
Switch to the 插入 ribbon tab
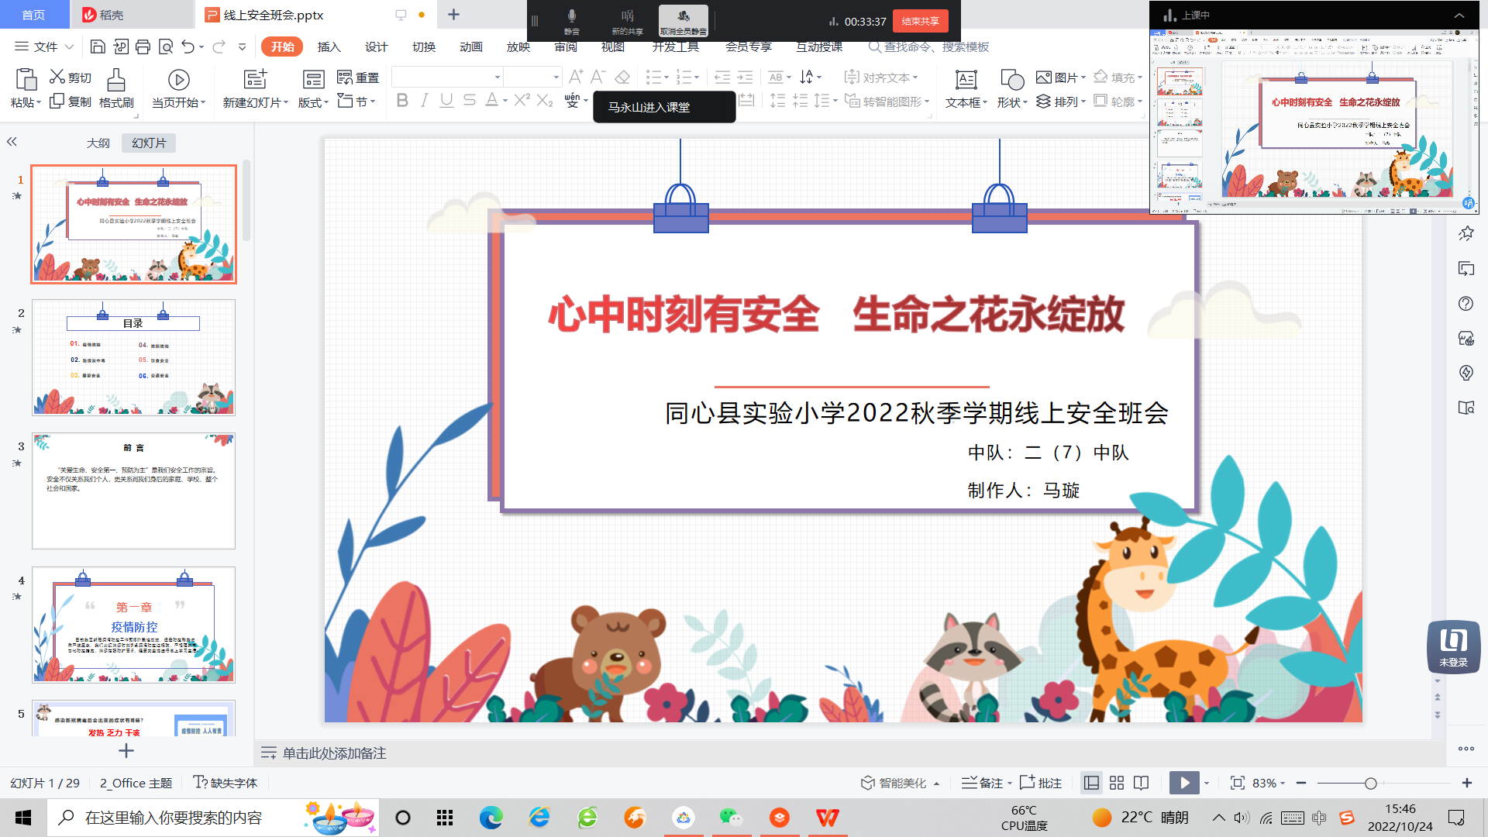(329, 46)
